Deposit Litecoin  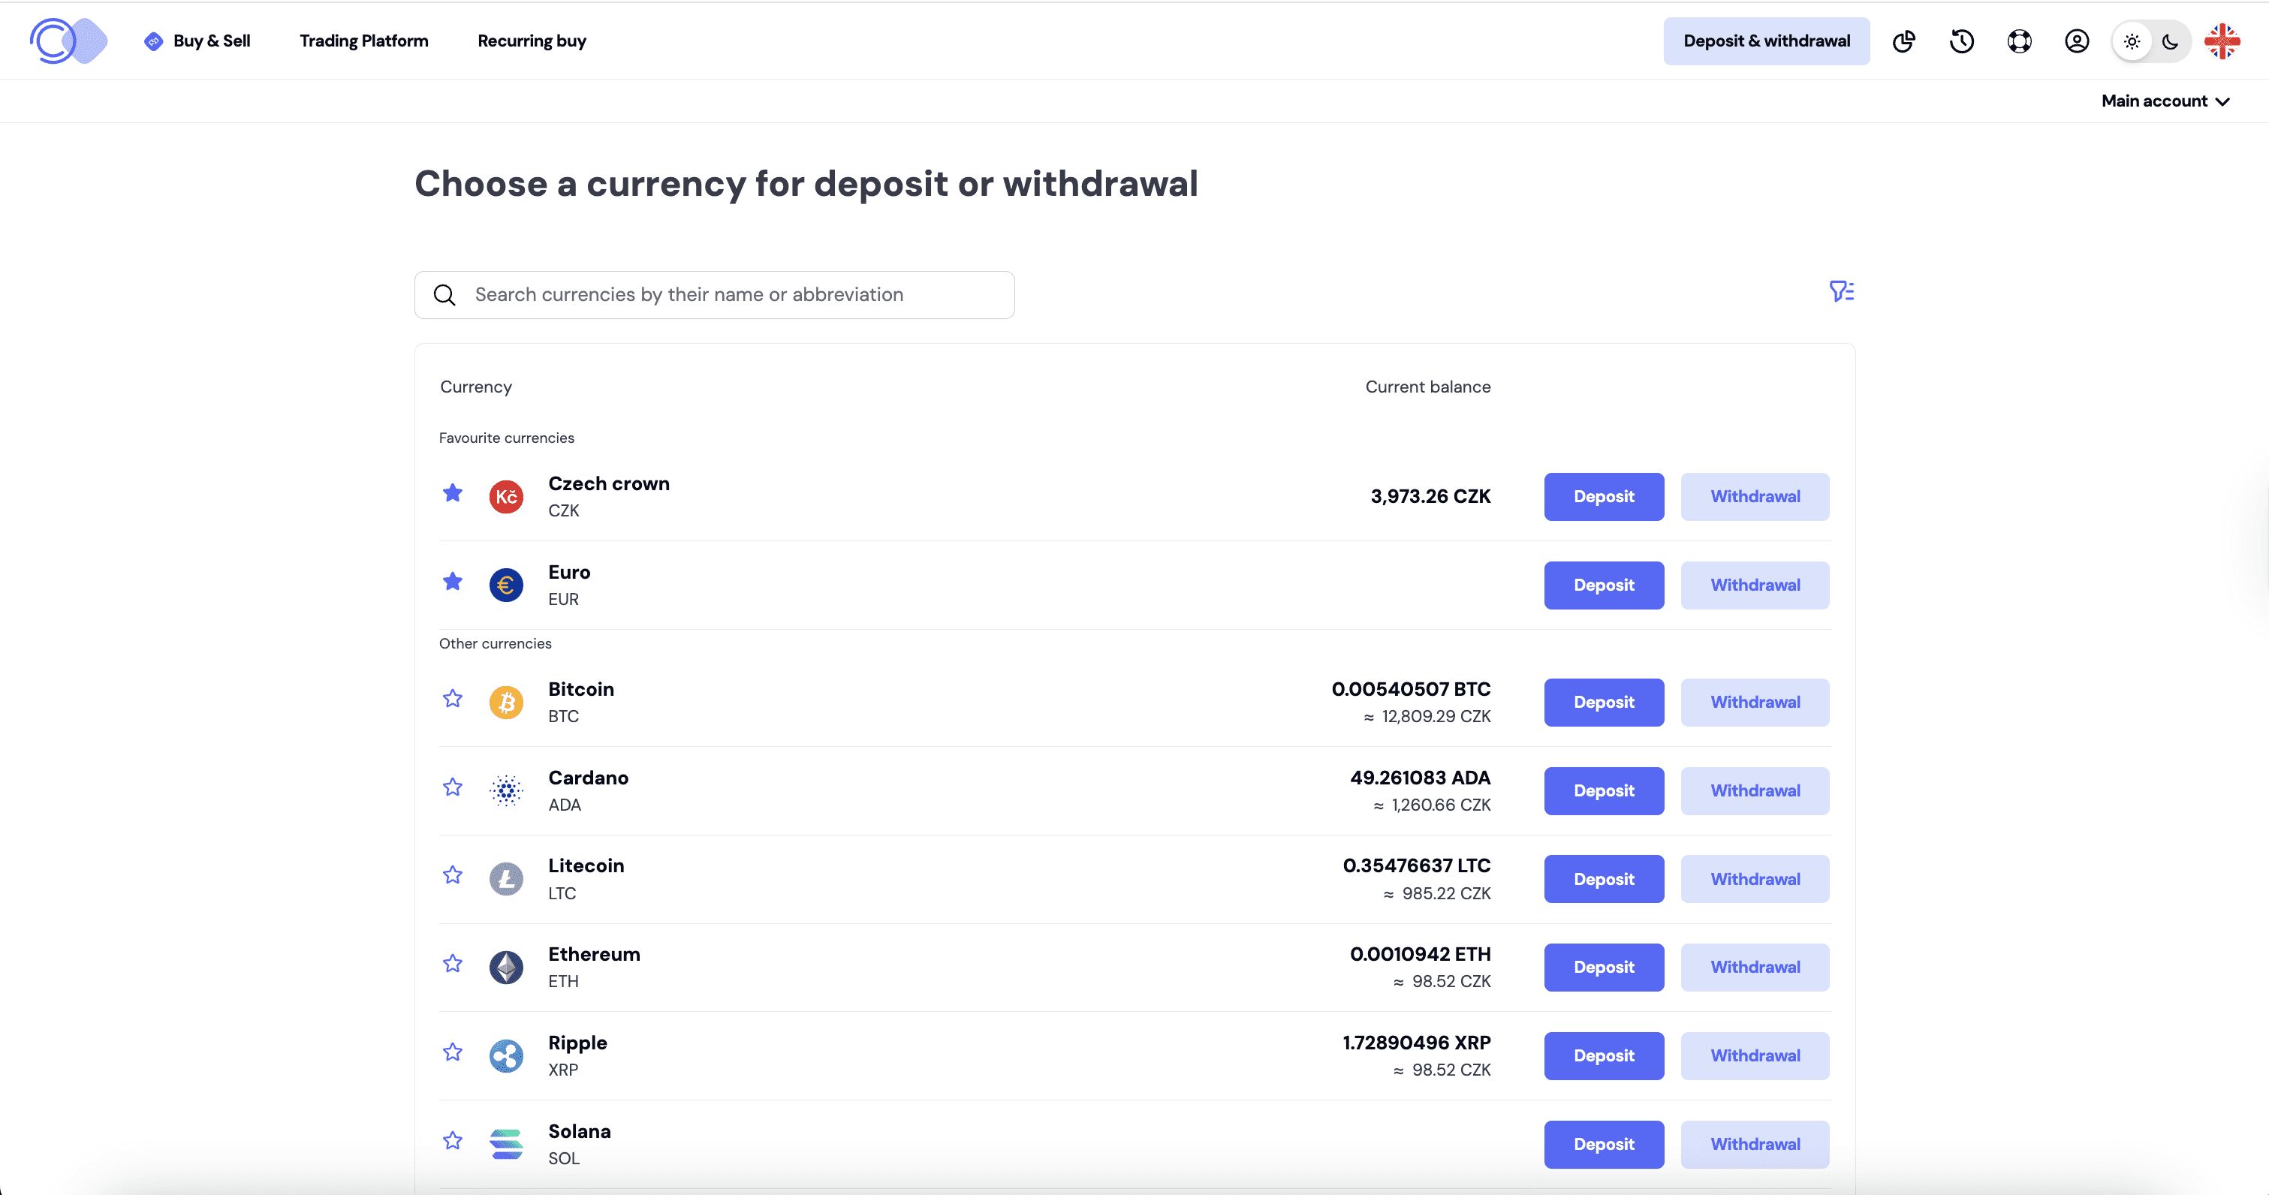tap(1604, 879)
